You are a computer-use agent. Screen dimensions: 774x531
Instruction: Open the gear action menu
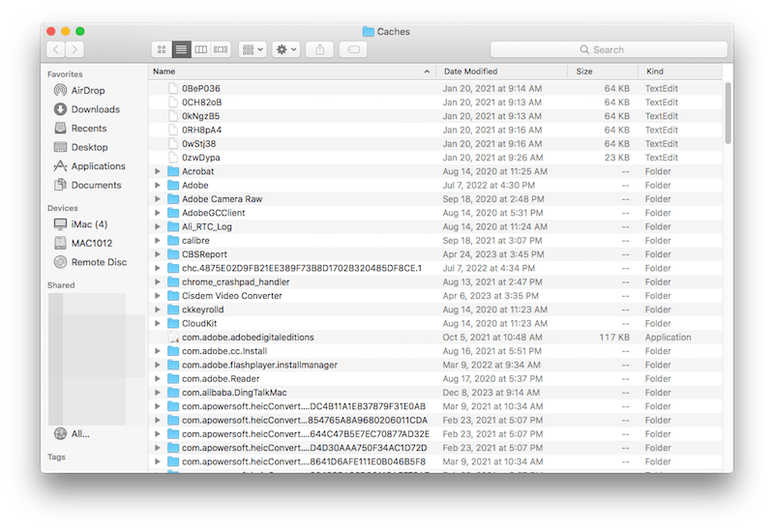pyautogui.click(x=285, y=49)
